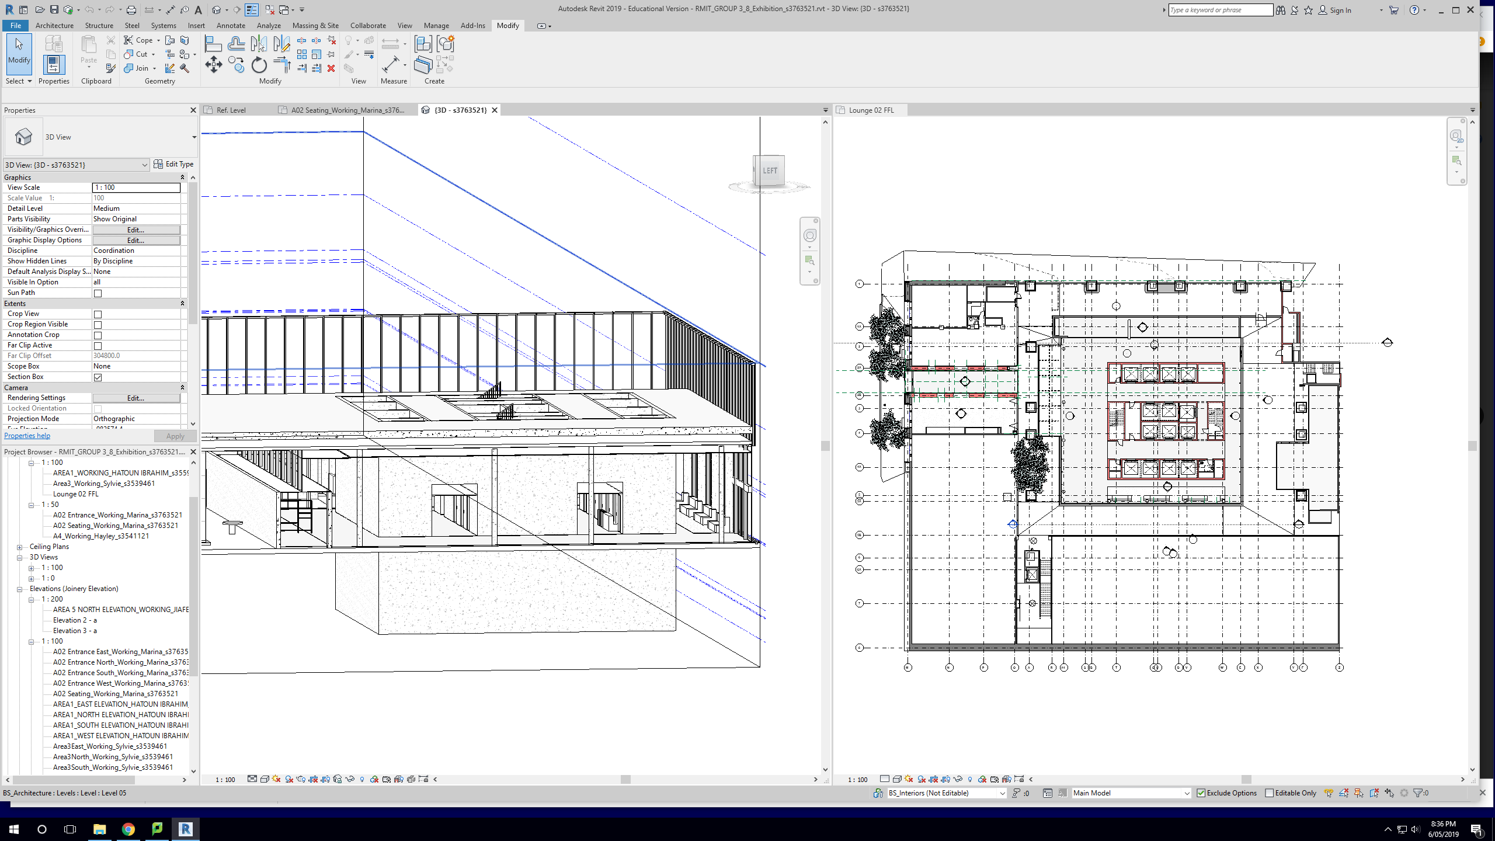Image resolution: width=1495 pixels, height=841 pixels.
Task: Enable the Crop View checkbox
Action: pyautogui.click(x=98, y=314)
